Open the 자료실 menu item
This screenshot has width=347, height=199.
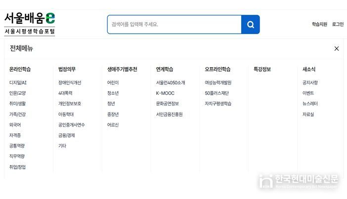pos(308,115)
